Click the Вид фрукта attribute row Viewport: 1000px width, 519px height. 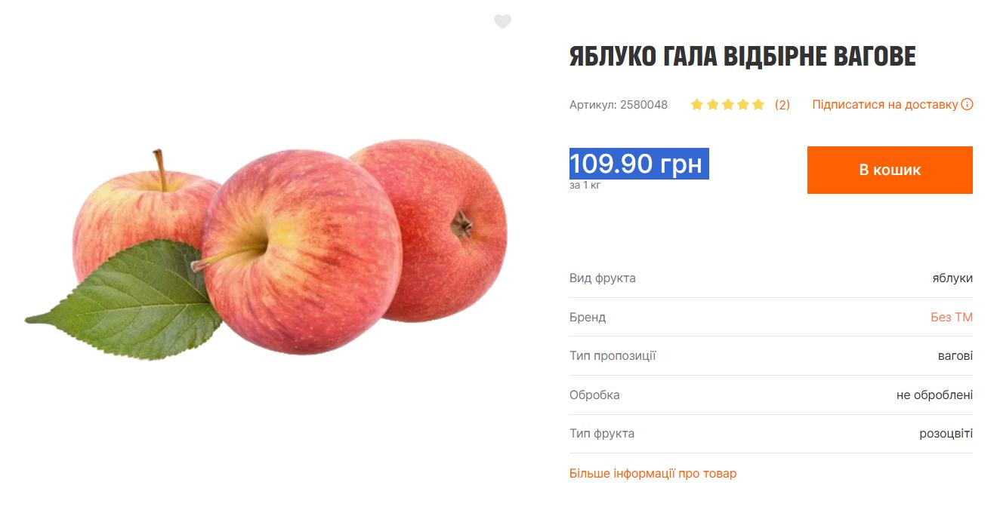click(771, 278)
